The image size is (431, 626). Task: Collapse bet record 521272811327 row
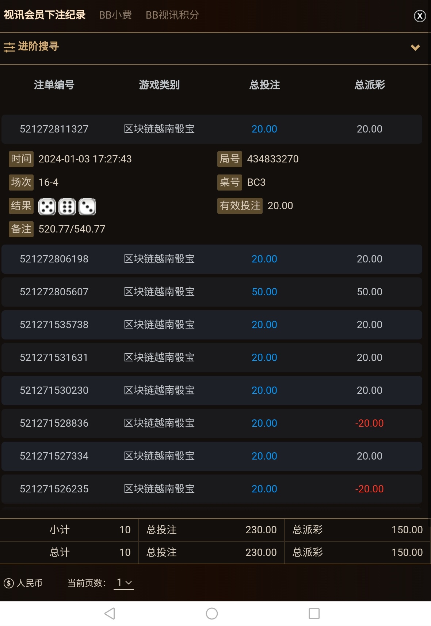coord(212,129)
